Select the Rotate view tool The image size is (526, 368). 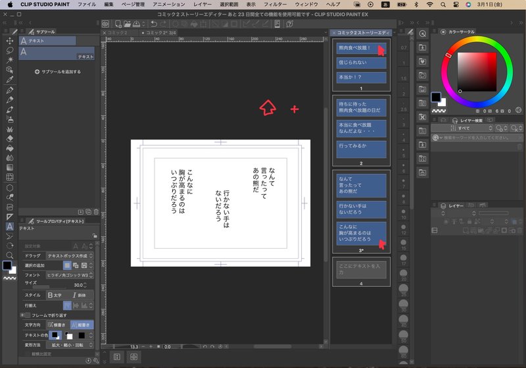point(10,246)
